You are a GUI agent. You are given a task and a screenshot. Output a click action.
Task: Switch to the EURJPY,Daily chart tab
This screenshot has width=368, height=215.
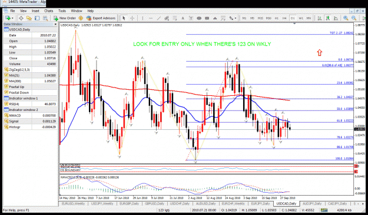[x=260, y=203]
